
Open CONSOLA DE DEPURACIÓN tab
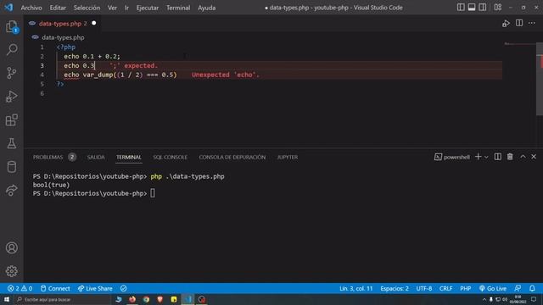(232, 157)
